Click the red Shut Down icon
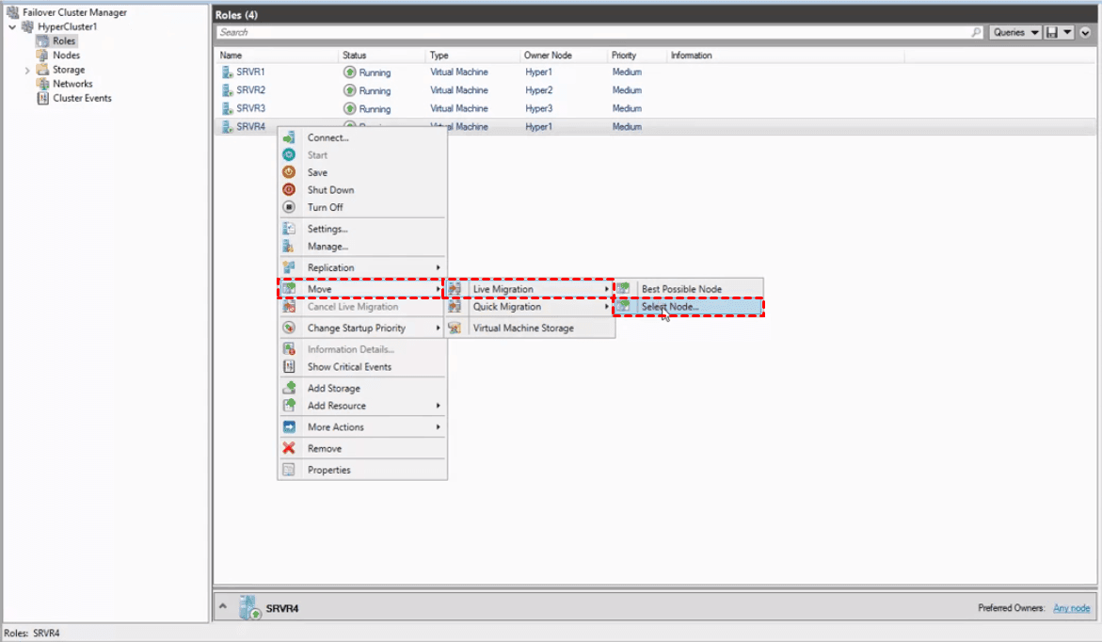The width and height of the screenshot is (1102, 642). 289,190
